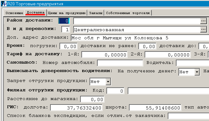Click the 2-й delivery tariff field
This screenshot has height=121, width=209.
tap(168, 55)
